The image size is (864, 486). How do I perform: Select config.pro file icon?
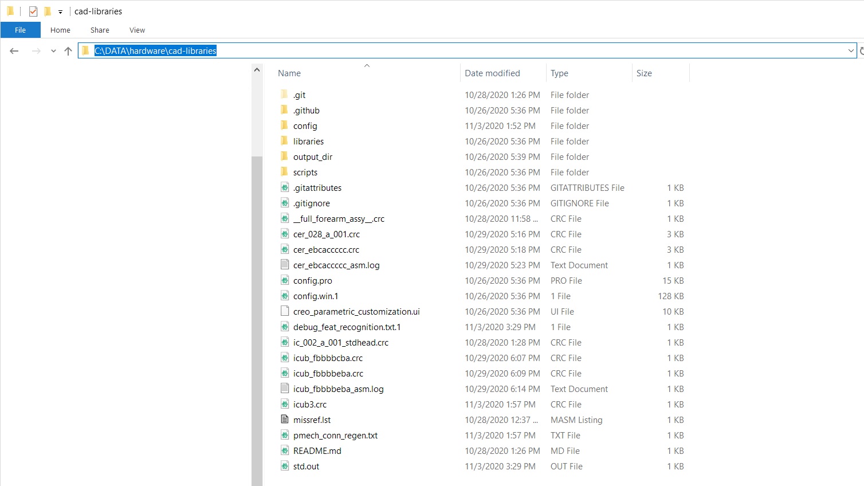coord(285,280)
